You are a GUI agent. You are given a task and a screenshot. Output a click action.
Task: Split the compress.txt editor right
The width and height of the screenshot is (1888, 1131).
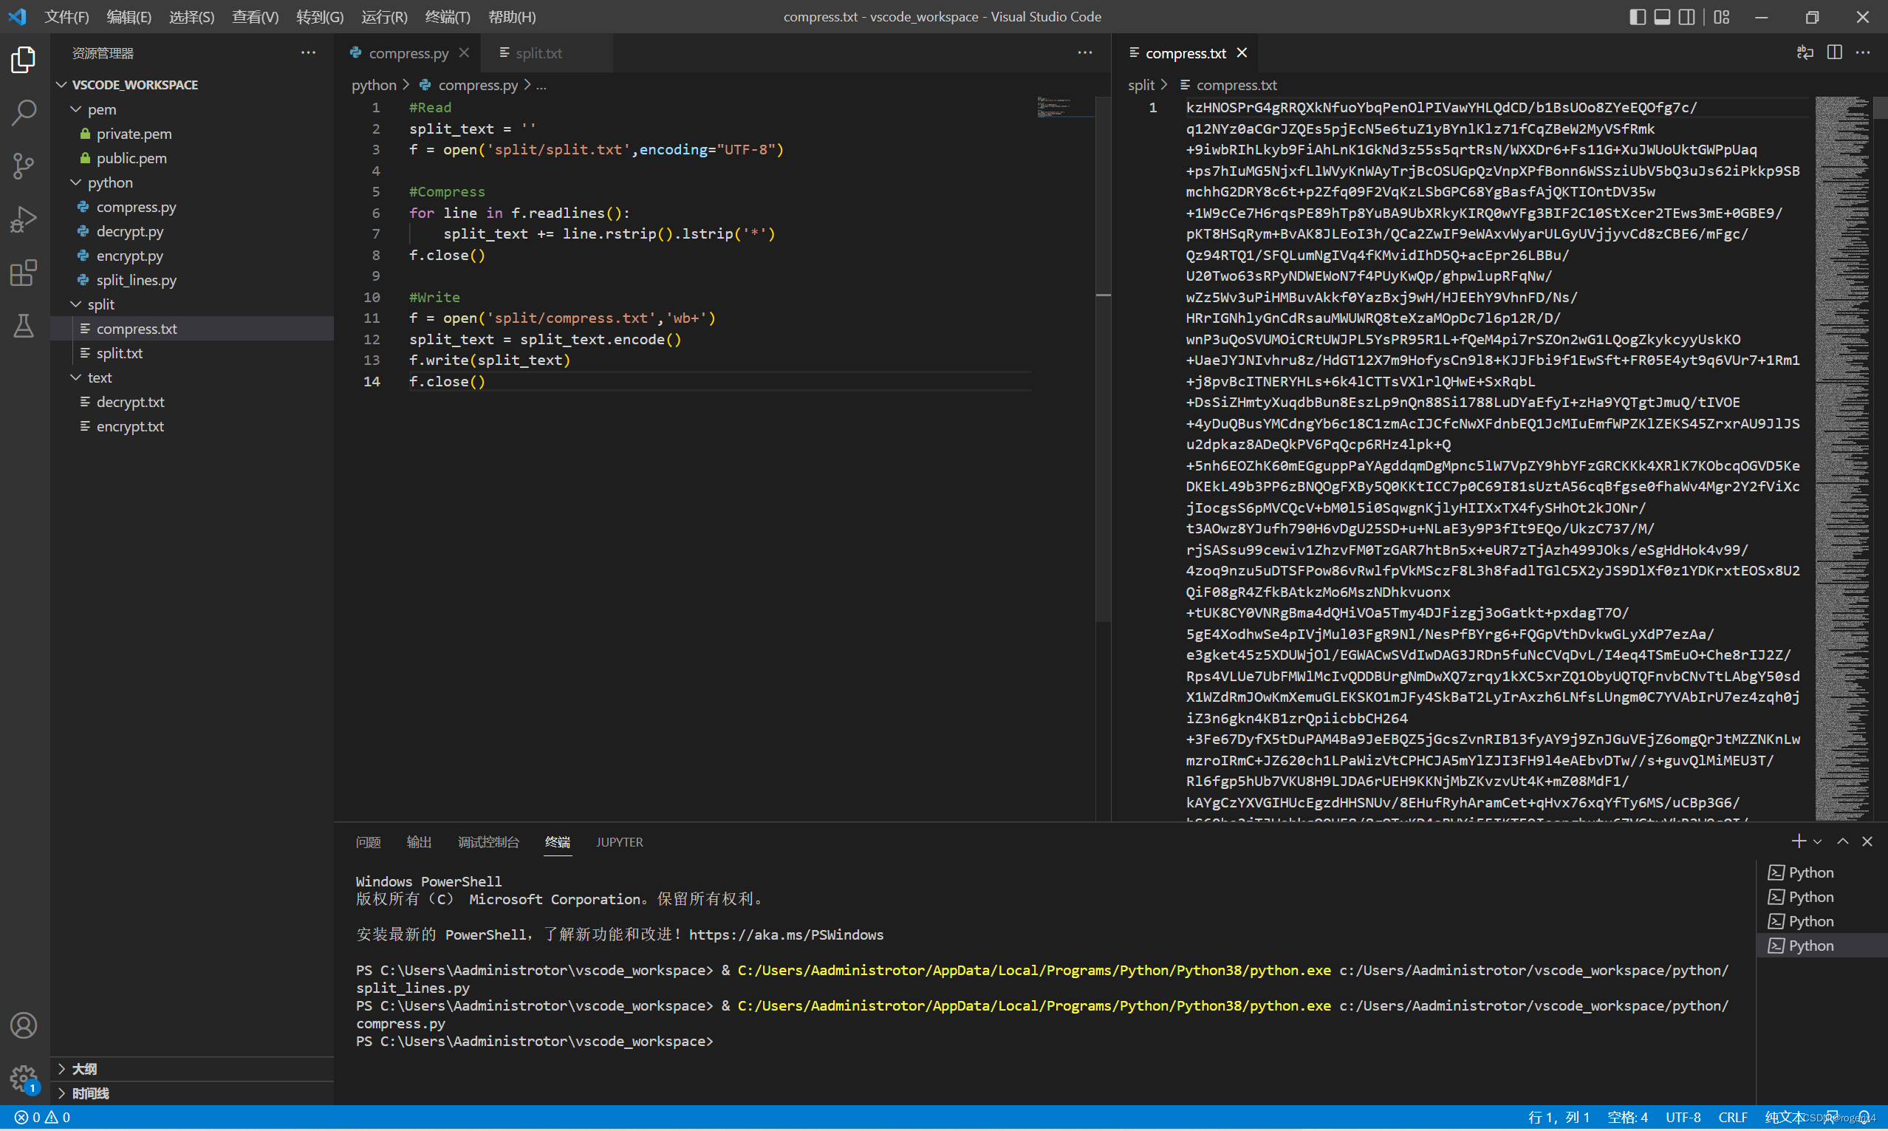pyautogui.click(x=1835, y=52)
